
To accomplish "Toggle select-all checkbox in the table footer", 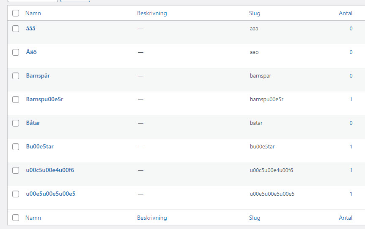I will click(16, 218).
